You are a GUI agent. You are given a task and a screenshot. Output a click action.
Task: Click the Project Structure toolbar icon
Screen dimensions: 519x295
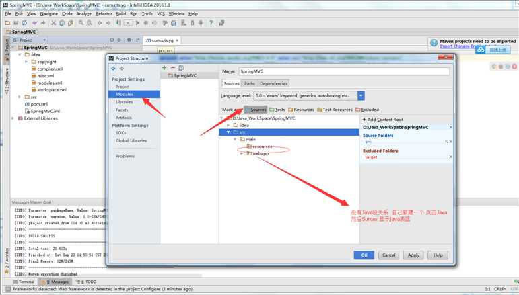click(174, 23)
